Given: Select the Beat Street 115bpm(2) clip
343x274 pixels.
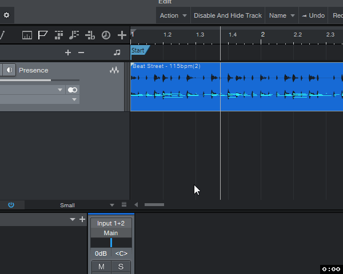Looking at the screenshot, I should tap(237, 87).
